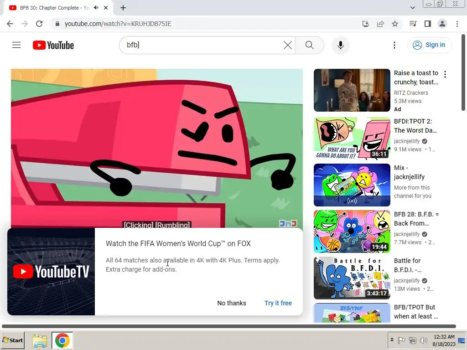Open the YouTube hamburger guide menu
Image resolution: width=467 pixels, height=350 pixels.
[x=16, y=45]
